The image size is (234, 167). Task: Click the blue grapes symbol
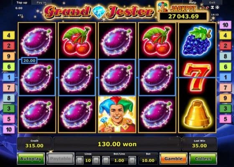coord(197,41)
